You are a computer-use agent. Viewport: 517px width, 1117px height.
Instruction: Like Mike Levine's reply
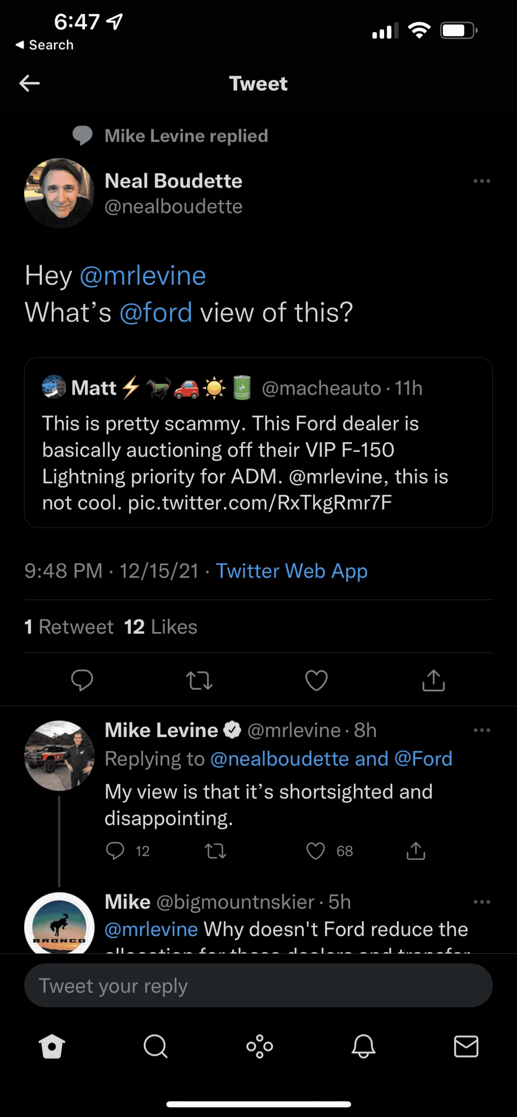[x=316, y=851]
